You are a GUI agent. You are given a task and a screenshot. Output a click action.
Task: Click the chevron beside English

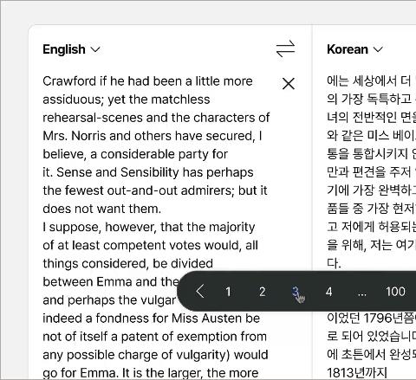click(x=95, y=49)
